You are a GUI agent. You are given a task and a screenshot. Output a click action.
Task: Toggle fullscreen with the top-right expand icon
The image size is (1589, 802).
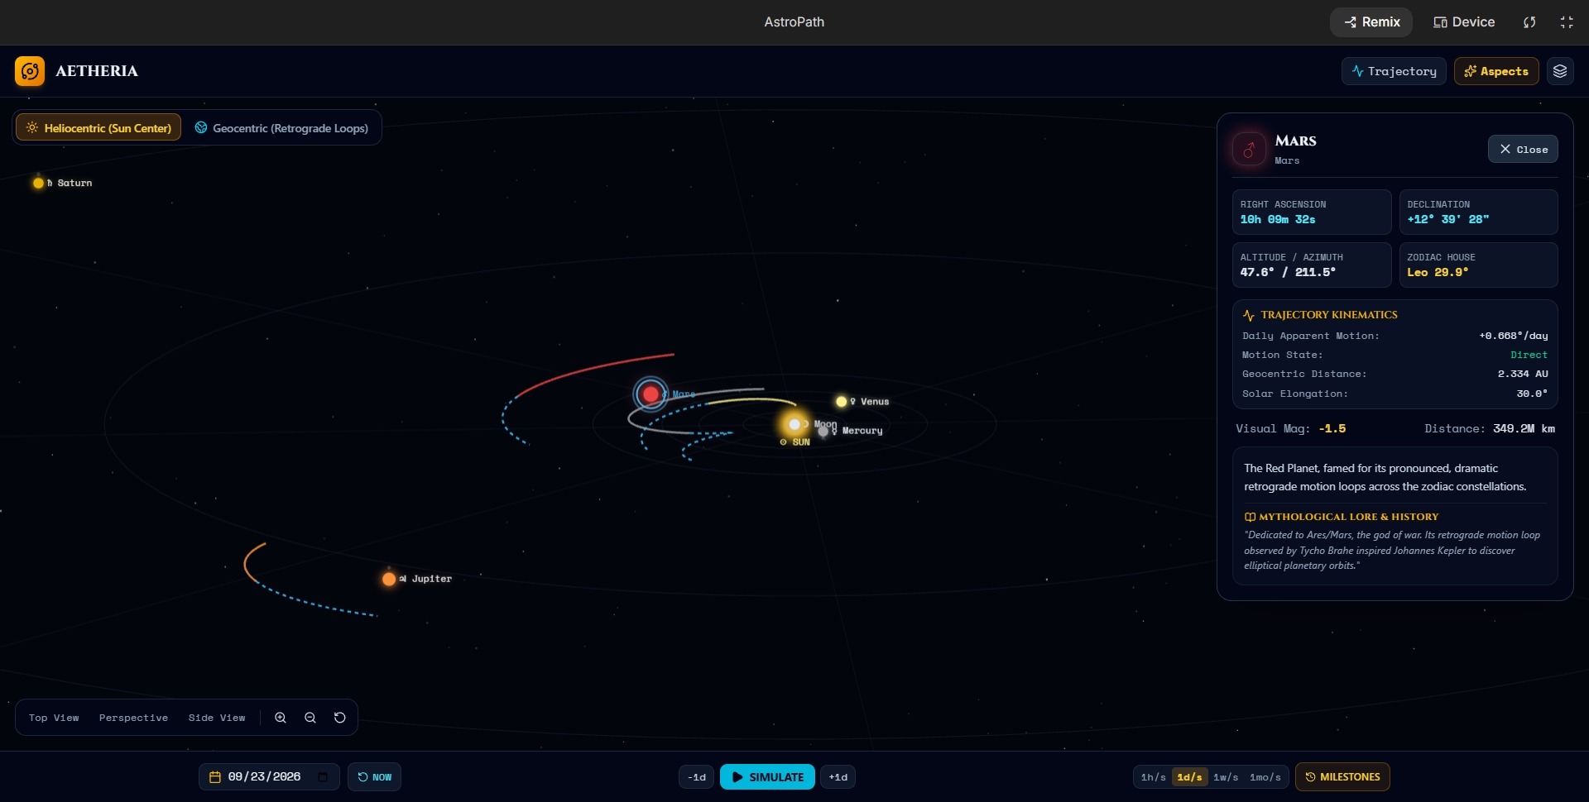[x=1567, y=22]
